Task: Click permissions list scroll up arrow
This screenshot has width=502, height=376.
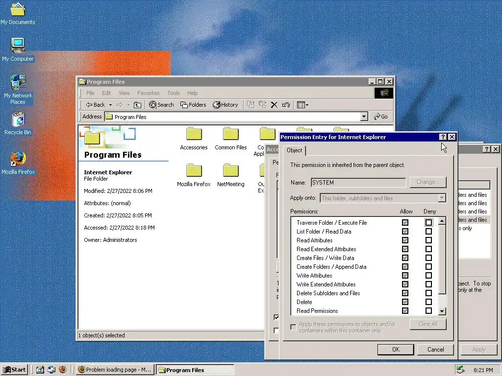Action: [x=442, y=221]
